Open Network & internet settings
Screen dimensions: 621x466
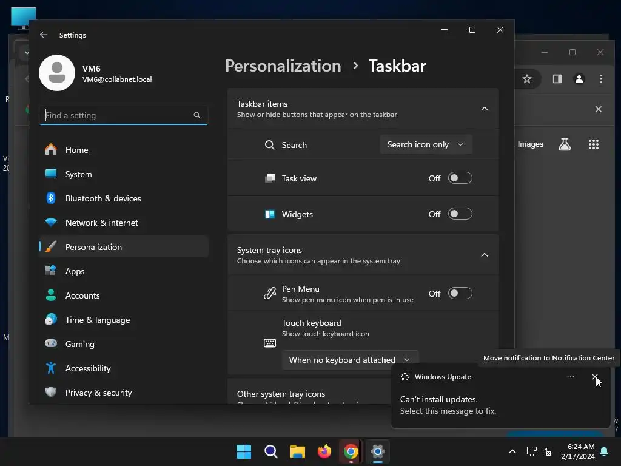pyautogui.click(x=124, y=223)
